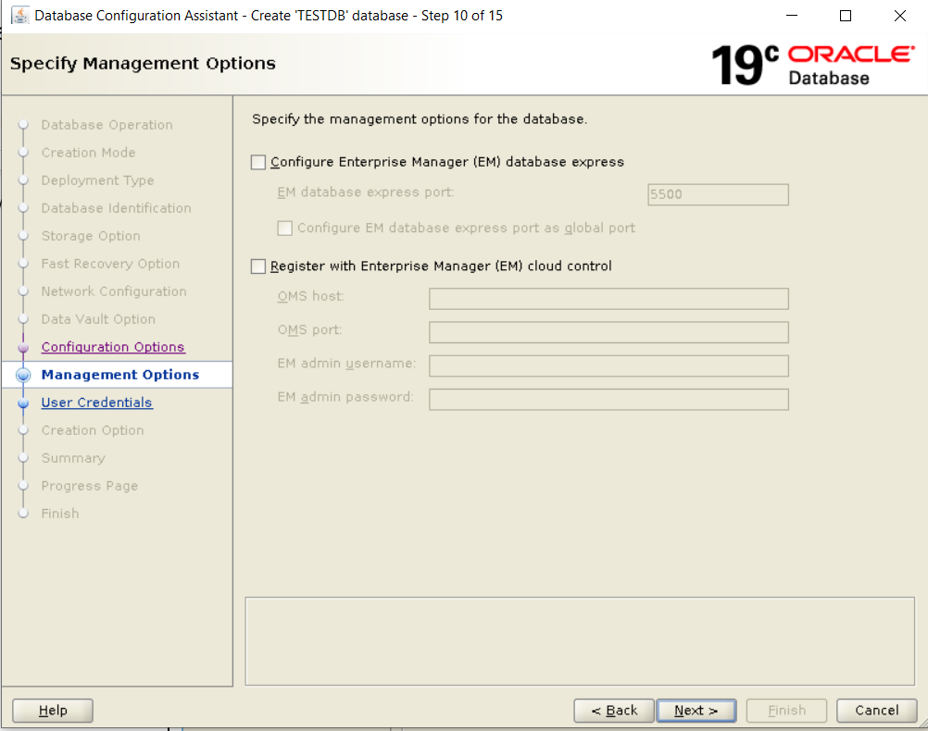Check Register with Enterprise Manager cloud control
928x731 pixels.
point(258,266)
